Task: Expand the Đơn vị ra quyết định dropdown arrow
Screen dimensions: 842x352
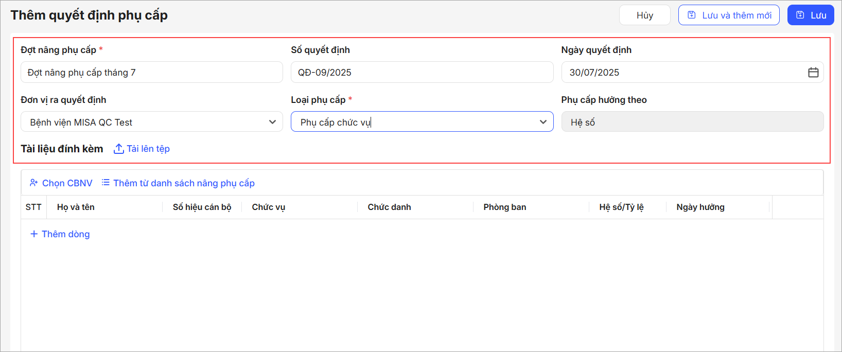Action: [272, 122]
